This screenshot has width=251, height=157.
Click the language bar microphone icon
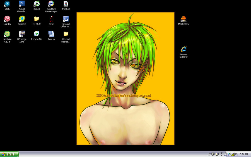pos(209,154)
